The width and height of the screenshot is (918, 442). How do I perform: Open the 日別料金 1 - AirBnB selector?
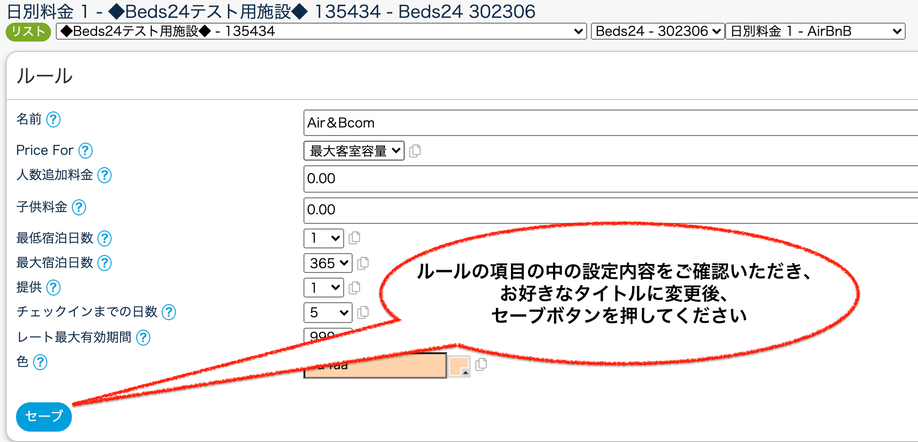click(815, 32)
